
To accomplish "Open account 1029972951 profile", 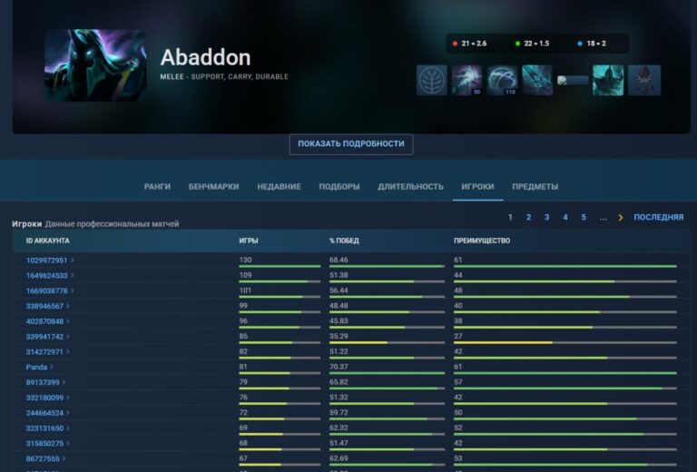I will click(x=46, y=261).
